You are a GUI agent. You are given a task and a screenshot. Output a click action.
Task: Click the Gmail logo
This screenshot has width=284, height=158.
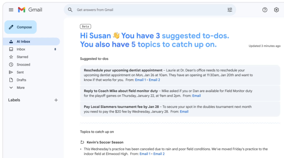click(x=30, y=10)
